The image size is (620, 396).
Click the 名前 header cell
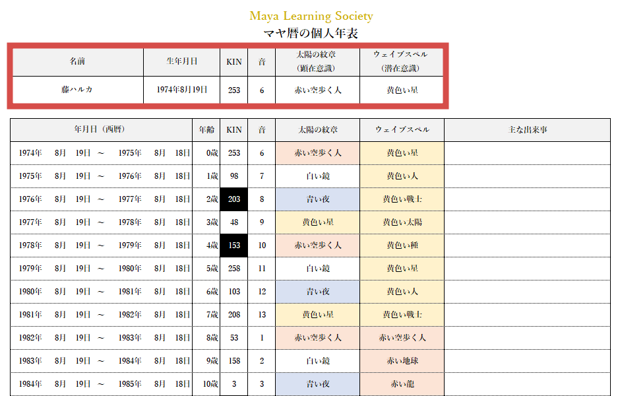(78, 61)
